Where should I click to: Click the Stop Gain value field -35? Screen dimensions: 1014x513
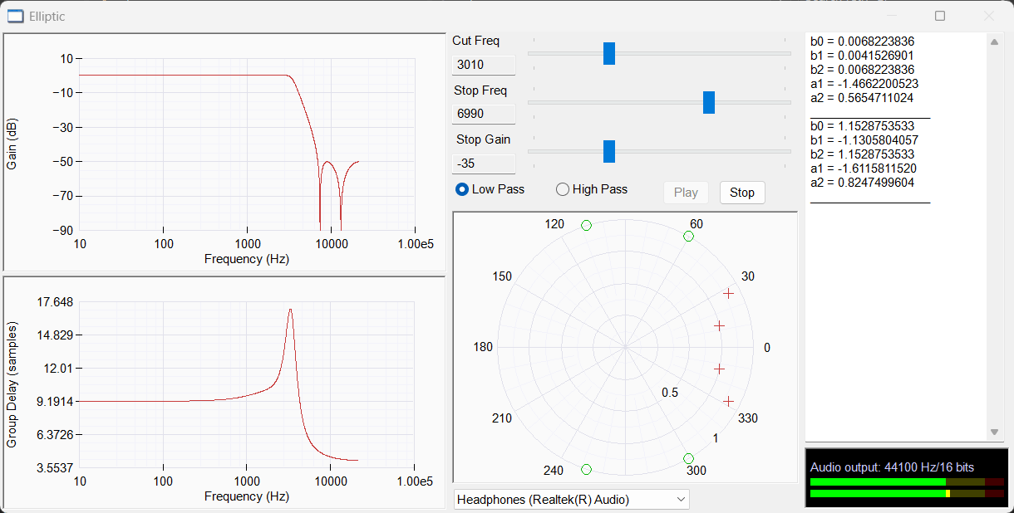pos(484,164)
